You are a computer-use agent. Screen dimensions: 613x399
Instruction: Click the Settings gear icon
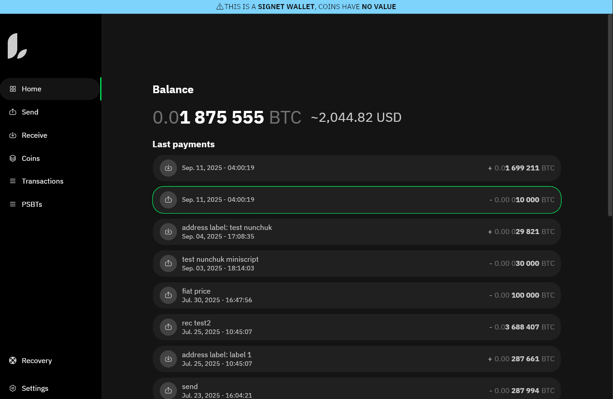click(13, 389)
